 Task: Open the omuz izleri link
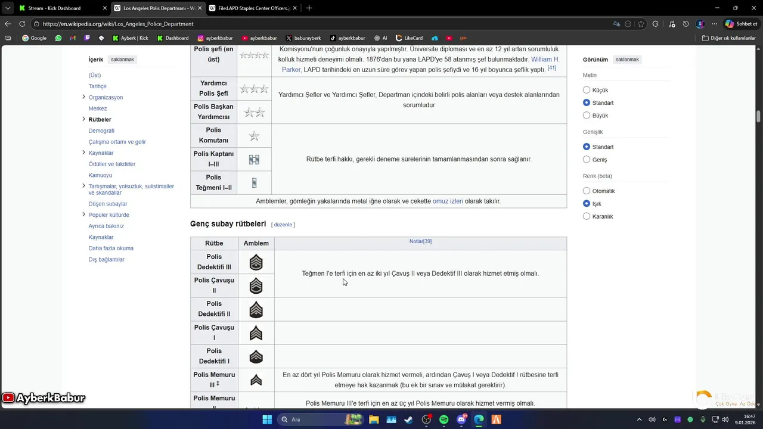tap(448, 201)
